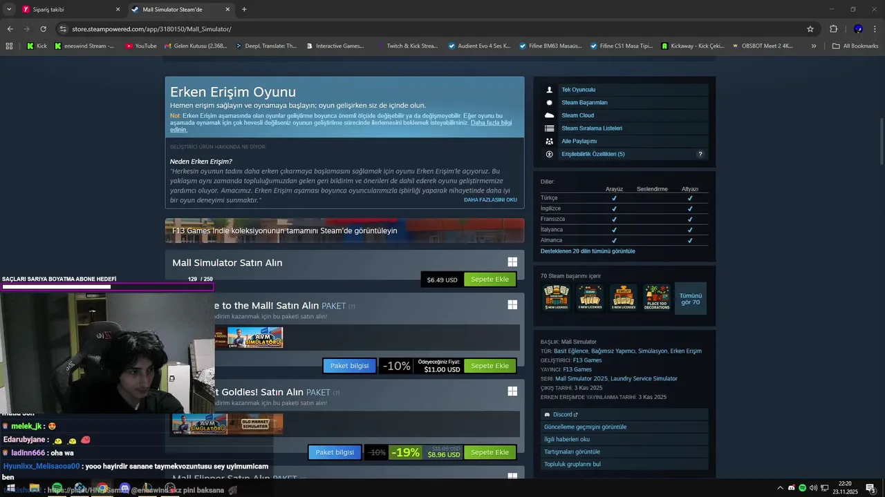Click Laundry Service Simulator series link

645,378
